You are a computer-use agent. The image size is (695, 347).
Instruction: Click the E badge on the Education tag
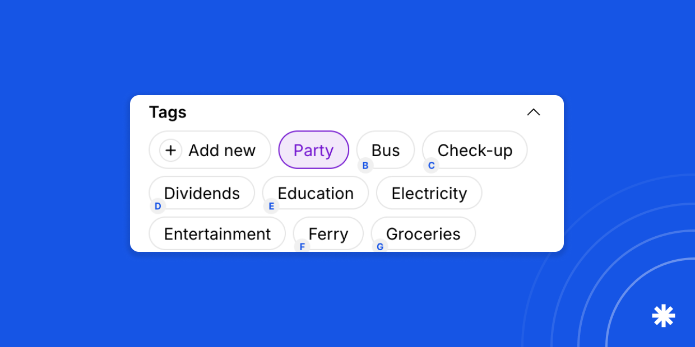(x=271, y=207)
